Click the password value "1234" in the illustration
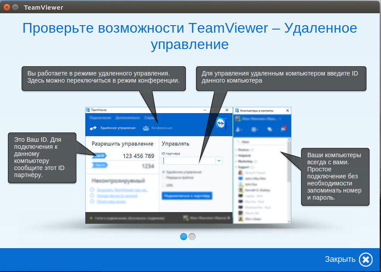 click(x=148, y=166)
